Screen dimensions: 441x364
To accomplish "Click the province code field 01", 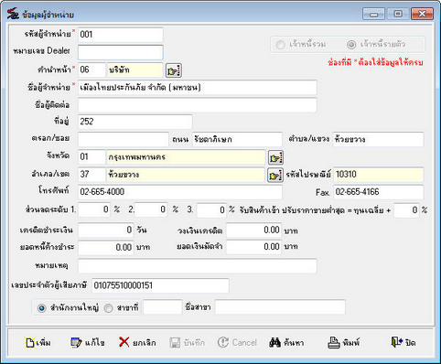I will click(x=91, y=157).
